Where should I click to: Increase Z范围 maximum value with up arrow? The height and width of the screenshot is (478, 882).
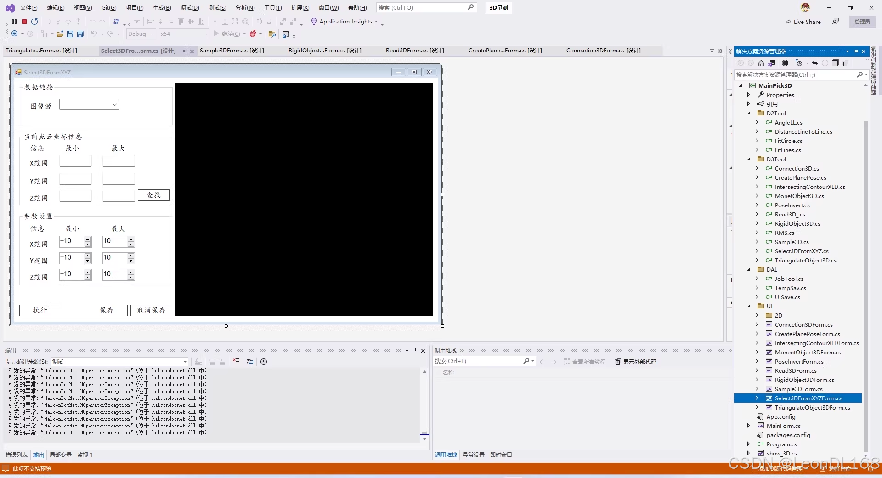pos(131,272)
